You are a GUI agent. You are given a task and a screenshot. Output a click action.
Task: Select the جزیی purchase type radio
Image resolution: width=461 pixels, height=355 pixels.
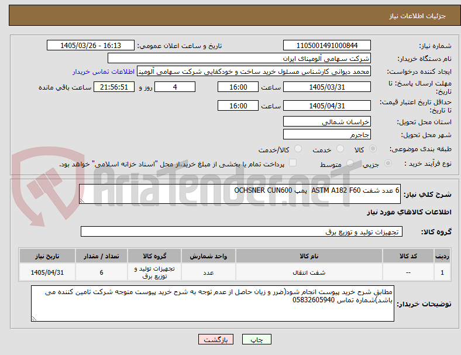coord(388,163)
